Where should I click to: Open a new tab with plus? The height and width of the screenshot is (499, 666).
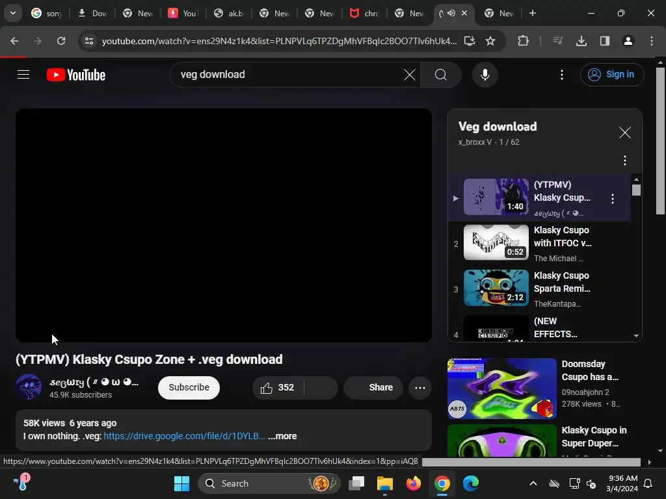click(x=532, y=13)
